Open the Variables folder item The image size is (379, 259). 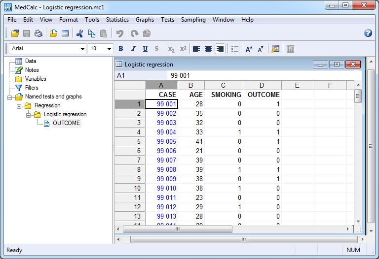coord(36,79)
